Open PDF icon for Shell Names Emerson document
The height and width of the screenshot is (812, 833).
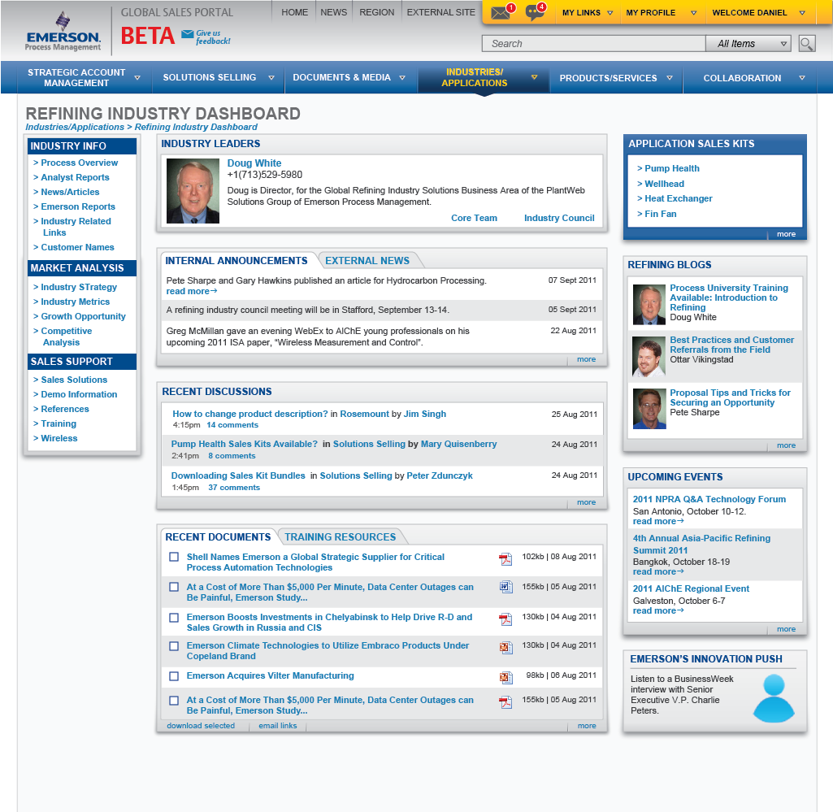pyautogui.click(x=505, y=558)
